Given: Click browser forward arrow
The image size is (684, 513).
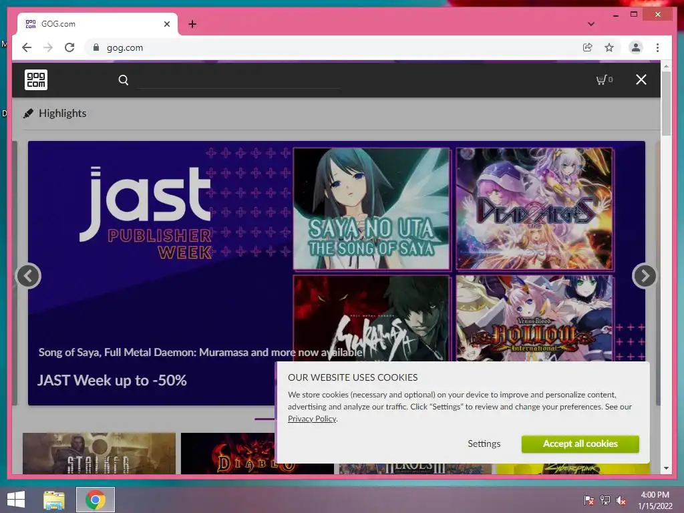Looking at the screenshot, I should 48,47.
